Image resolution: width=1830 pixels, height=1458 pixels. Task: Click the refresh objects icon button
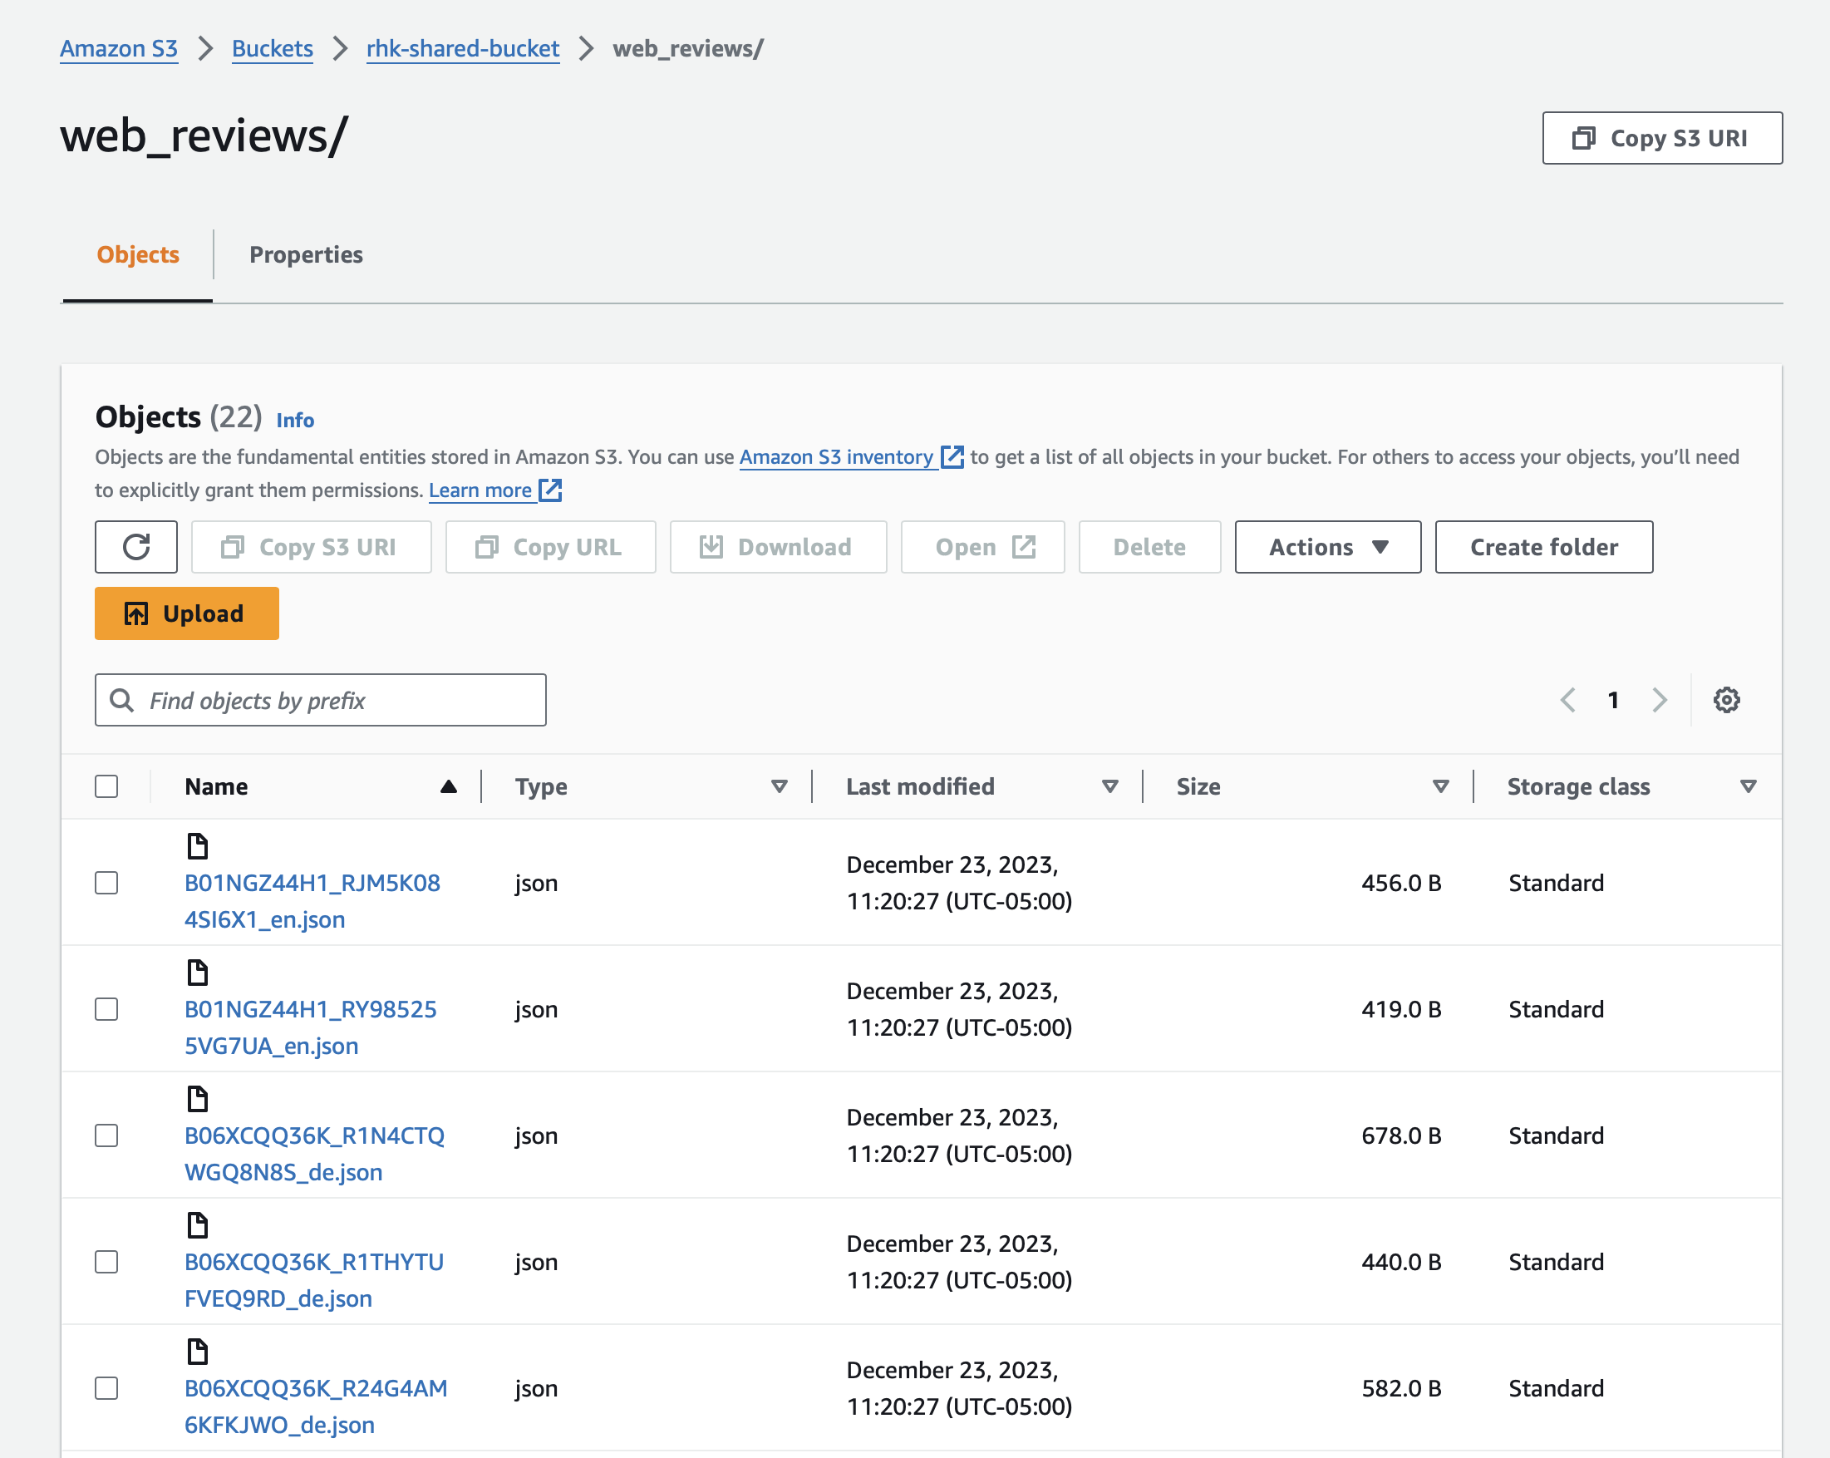[x=135, y=547]
